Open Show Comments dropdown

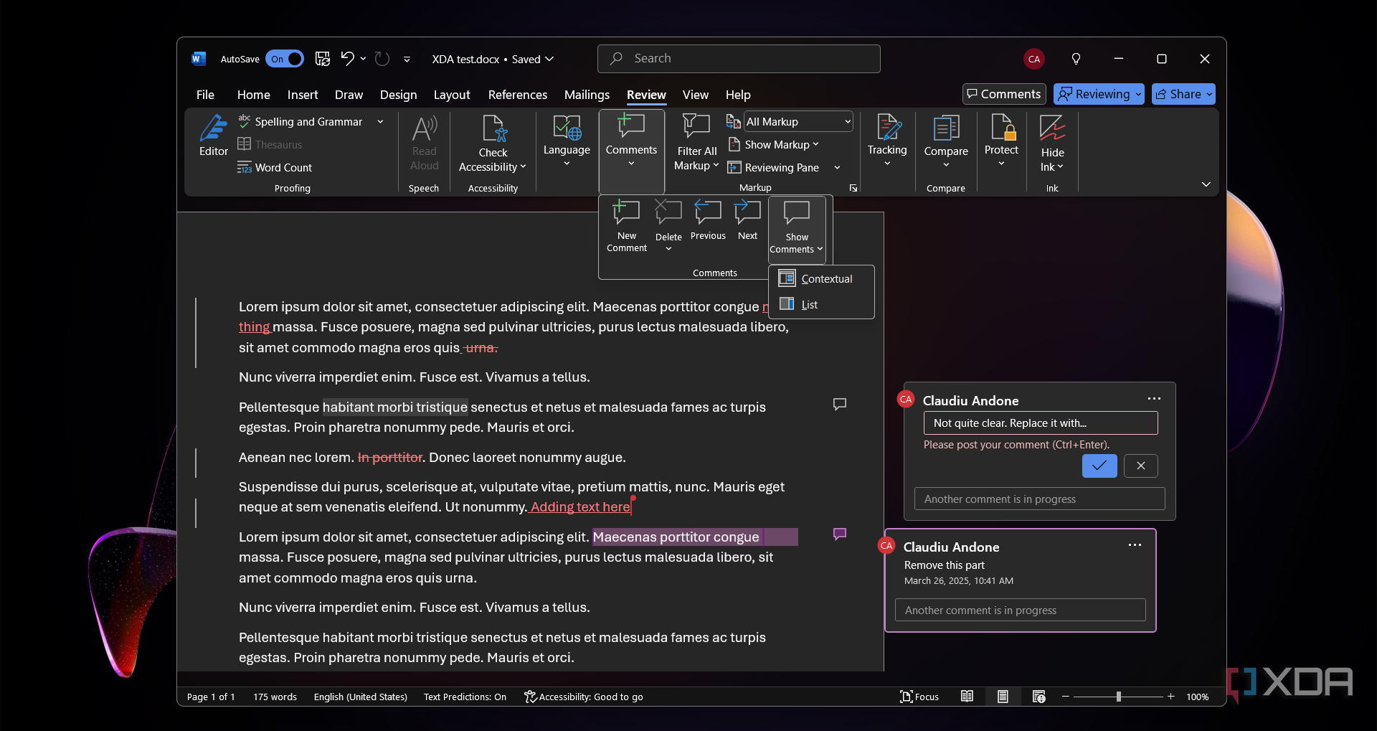tap(797, 230)
